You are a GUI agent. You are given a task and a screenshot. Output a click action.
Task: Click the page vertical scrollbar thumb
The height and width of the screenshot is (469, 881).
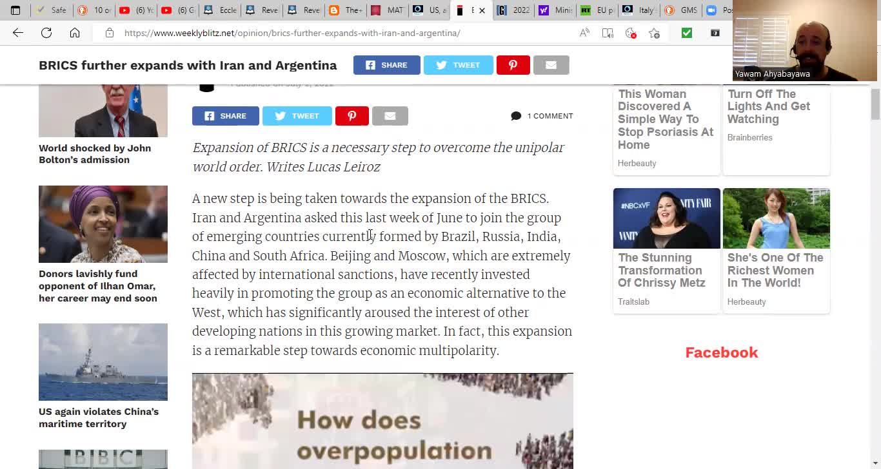point(875,104)
